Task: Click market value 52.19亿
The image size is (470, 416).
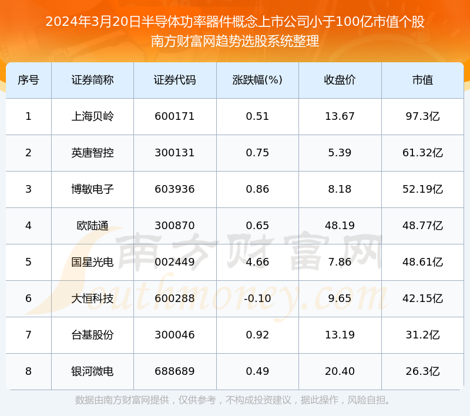Action: (422, 189)
